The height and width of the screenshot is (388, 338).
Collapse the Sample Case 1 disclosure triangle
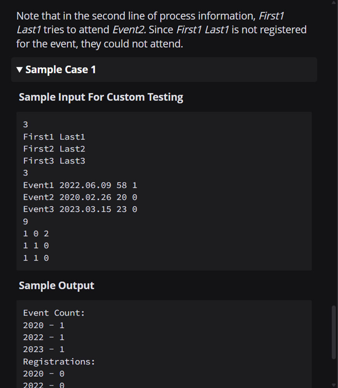pyautogui.click(x=19, y=69)
